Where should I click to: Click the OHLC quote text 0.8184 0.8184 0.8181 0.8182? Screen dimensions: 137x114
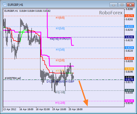pos(35,11)
